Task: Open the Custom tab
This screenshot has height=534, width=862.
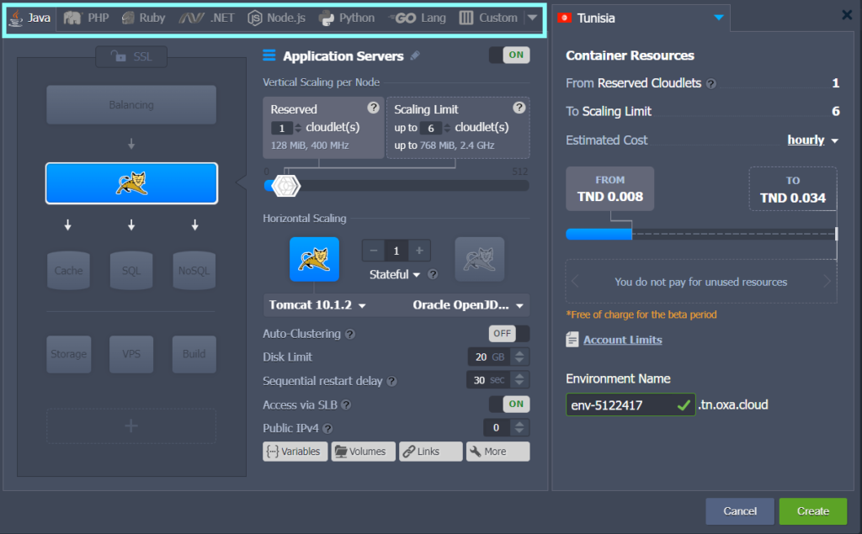Action: coord(488,19)
